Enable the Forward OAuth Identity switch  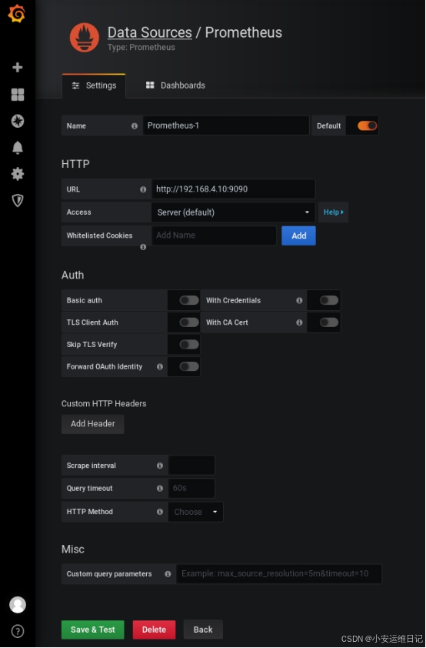[x=189, y=366]
